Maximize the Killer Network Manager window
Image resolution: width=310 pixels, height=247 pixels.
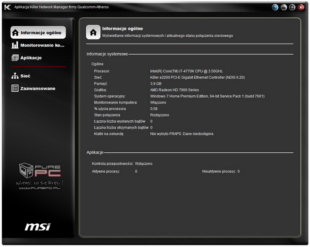click(x=292, y=8)
